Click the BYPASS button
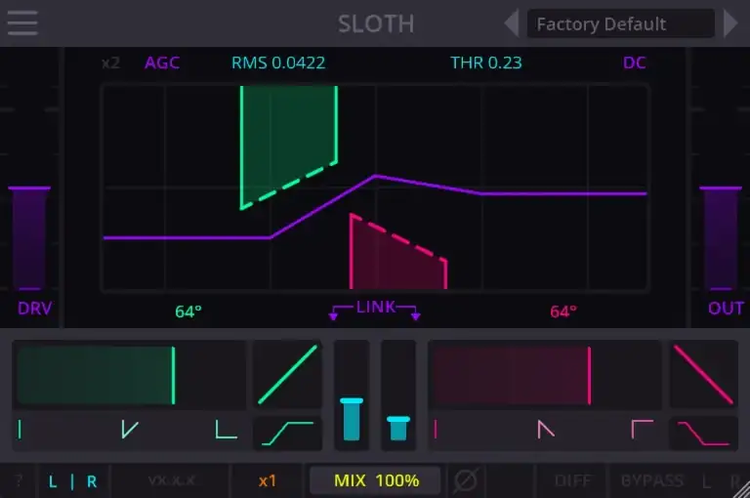 coord(651,480)
